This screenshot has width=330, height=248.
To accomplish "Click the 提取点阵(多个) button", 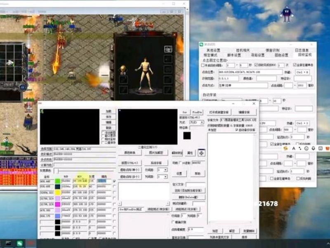I will (x=130, y=177).
